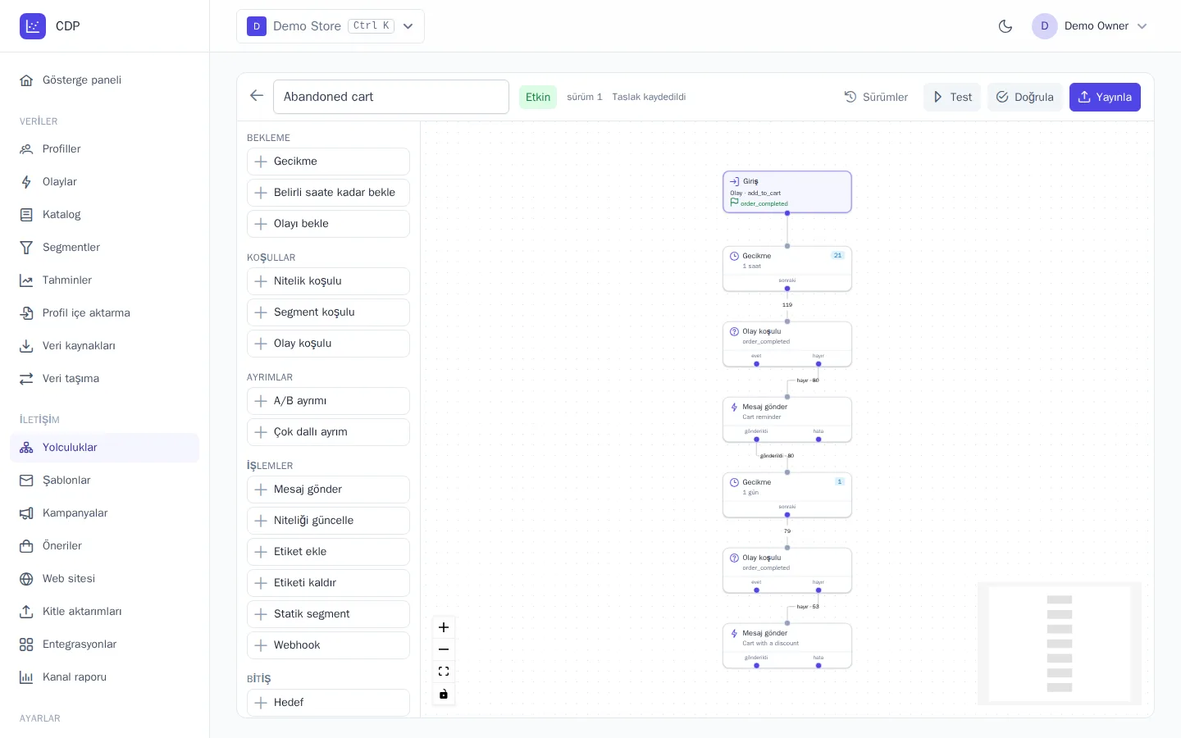Zoom in with the canvas plus button
Image resolution: width=1181 pixels, height=738 pixels.
coord(444,627)
